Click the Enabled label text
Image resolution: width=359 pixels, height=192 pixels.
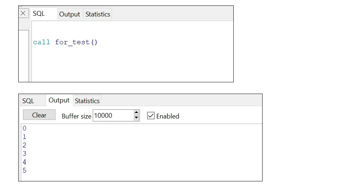168,116
